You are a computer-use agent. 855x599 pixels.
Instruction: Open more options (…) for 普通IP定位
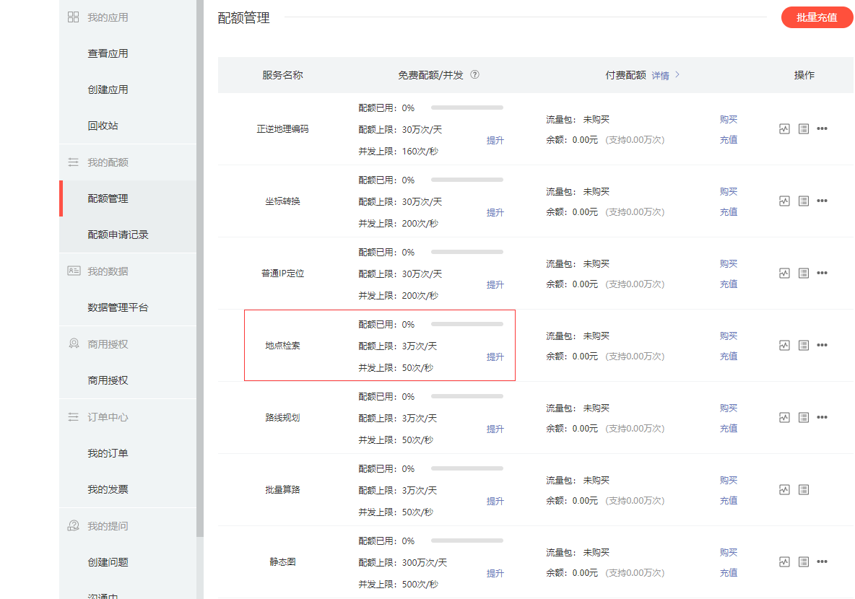click(x=823, y=273)
